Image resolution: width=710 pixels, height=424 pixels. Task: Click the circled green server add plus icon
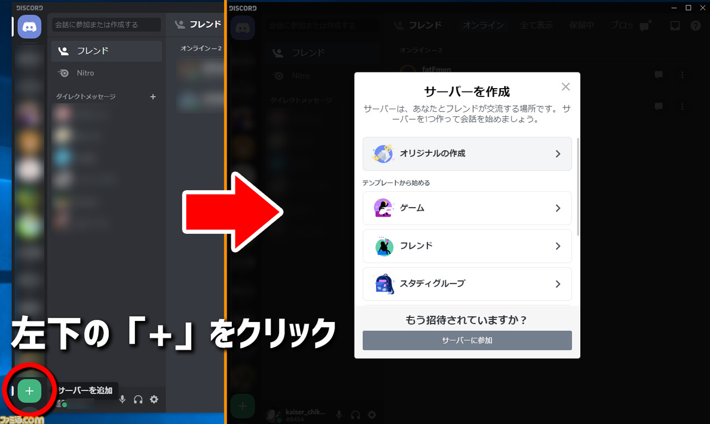pyautogui.click(x=29, y=391)
